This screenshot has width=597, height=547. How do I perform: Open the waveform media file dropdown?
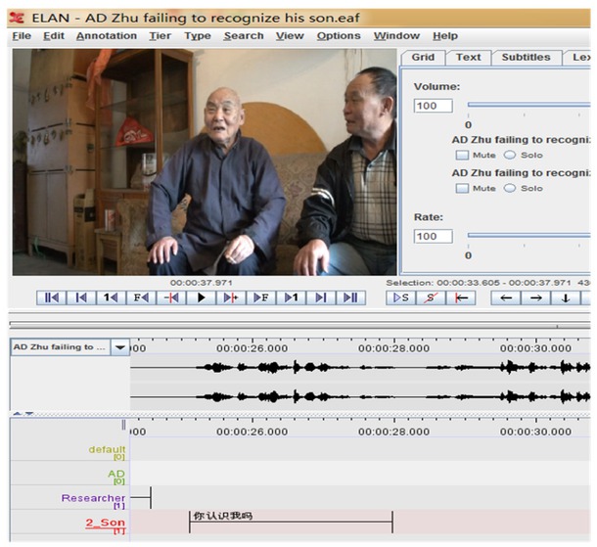click(119, 347)
